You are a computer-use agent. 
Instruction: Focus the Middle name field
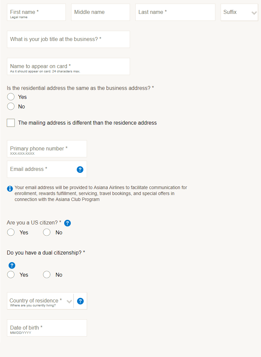(x=100, y=13)
